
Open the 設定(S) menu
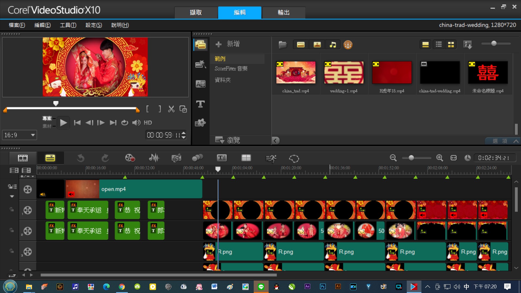(94, 25)
